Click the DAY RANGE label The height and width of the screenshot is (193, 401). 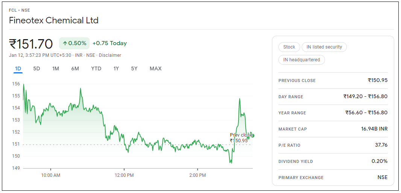[291, 97]
